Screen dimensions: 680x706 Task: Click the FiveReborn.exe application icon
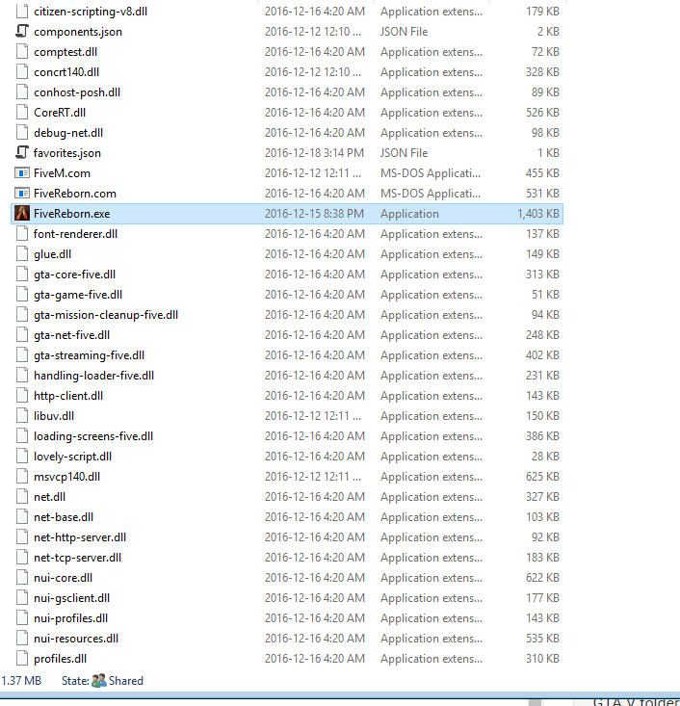pos(22,214)
